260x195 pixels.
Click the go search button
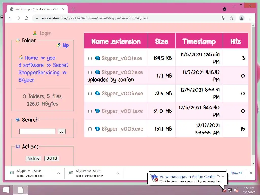point(61,131)
